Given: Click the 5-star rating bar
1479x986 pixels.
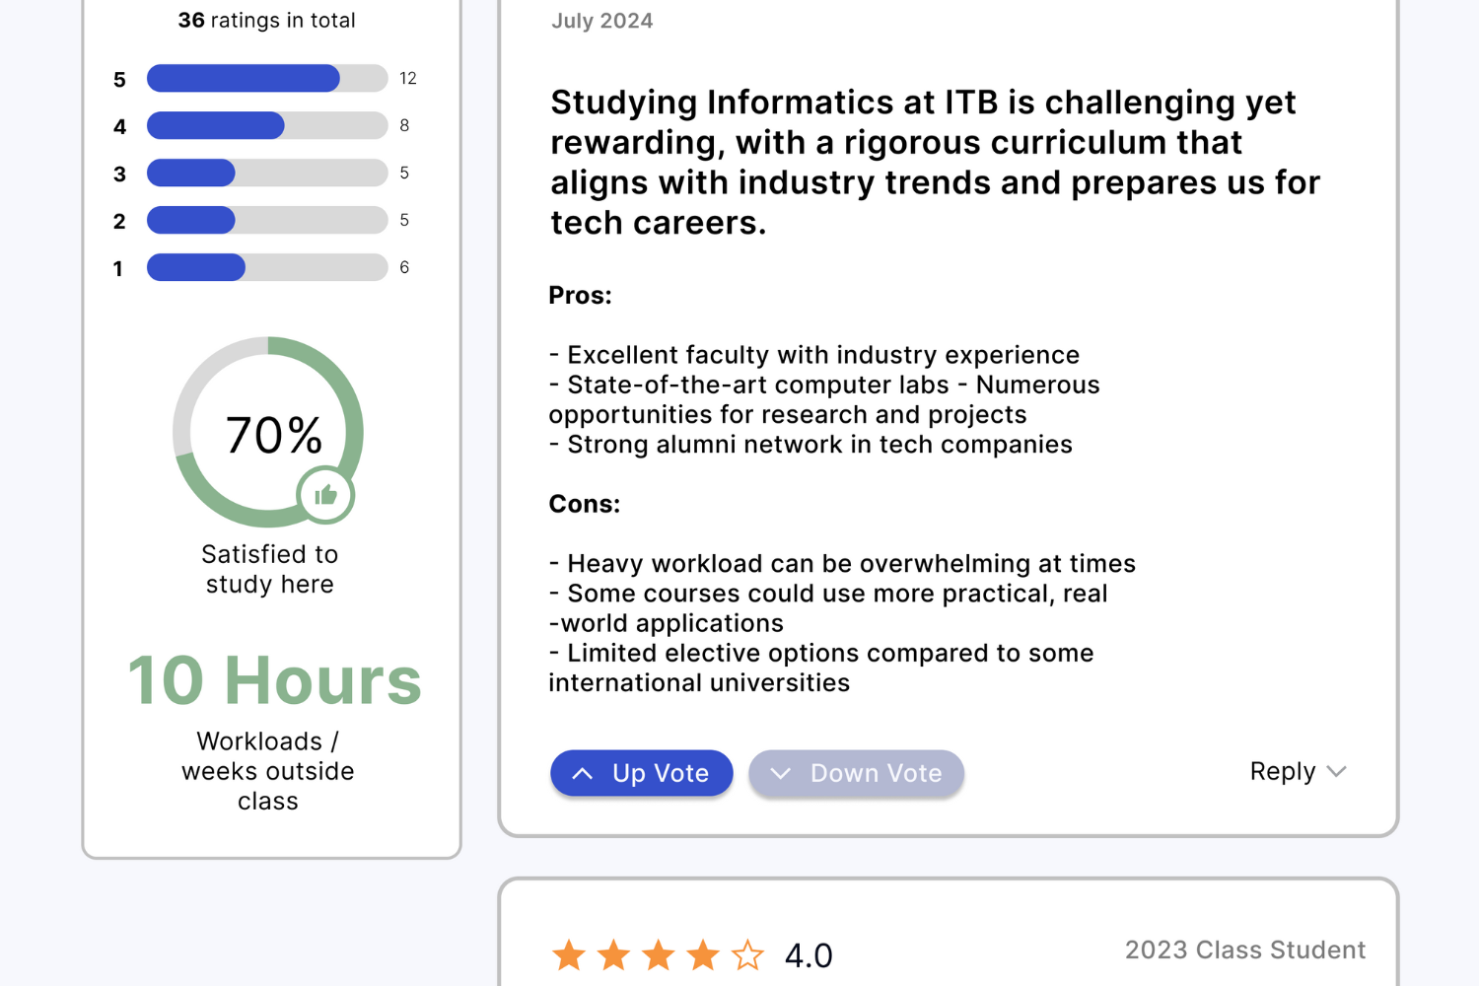Looking at the screenshot, I should click(x=267, y=78).
